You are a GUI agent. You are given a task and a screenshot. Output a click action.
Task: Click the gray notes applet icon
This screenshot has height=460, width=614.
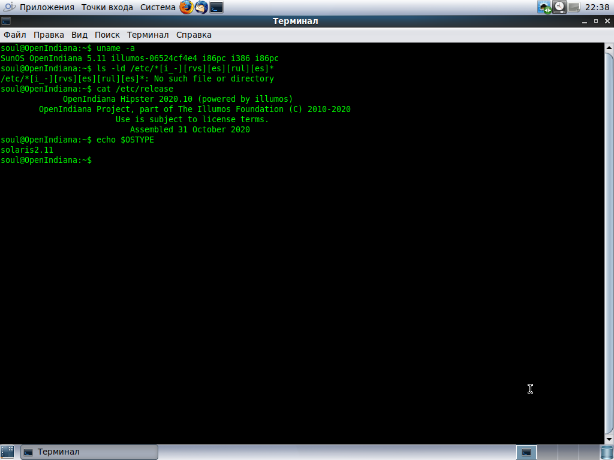pos(574,7)
